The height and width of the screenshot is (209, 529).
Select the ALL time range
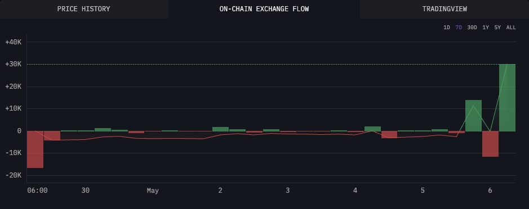[511, 28]
